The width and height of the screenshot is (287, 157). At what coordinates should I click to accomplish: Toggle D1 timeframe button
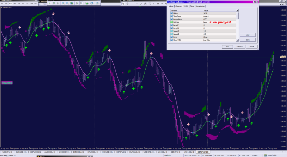click(x=28, y=4)
